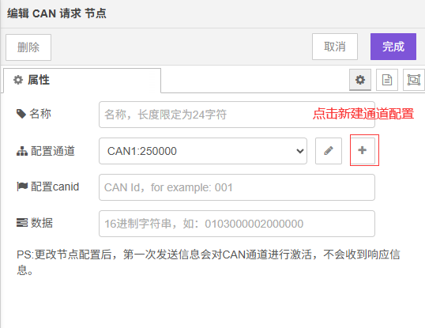The width and height of the screenshot is (425, 328).
Task: Add new channel config with plus icon
Action: pos(363,150)
